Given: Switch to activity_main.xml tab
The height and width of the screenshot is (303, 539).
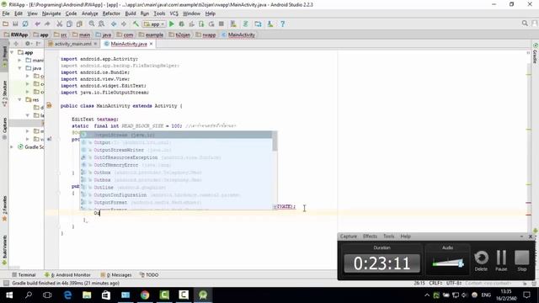Looking at the screenshot, I should (72, 44).
